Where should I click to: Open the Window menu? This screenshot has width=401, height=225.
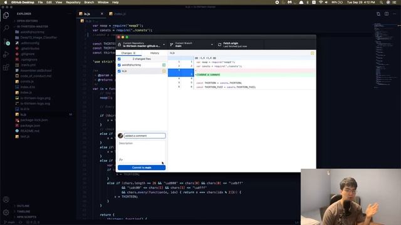tap(103, 2)
